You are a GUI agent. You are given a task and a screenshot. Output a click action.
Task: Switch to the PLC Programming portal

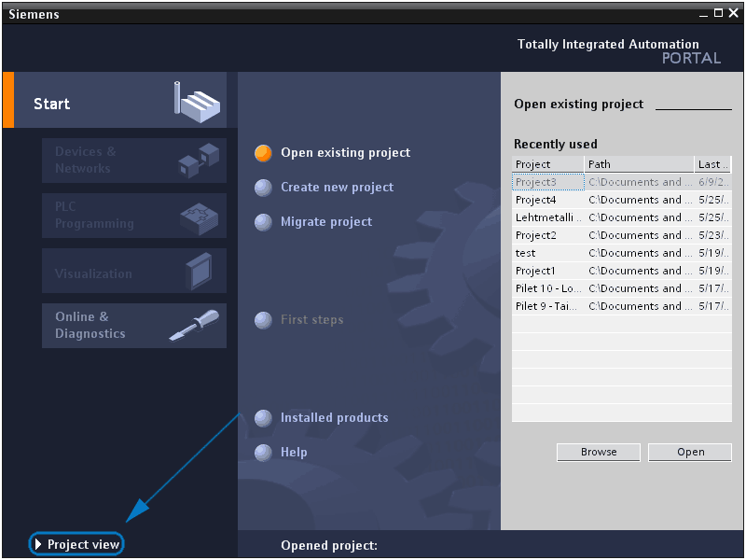pyautogui.click(x=134, y=216)
